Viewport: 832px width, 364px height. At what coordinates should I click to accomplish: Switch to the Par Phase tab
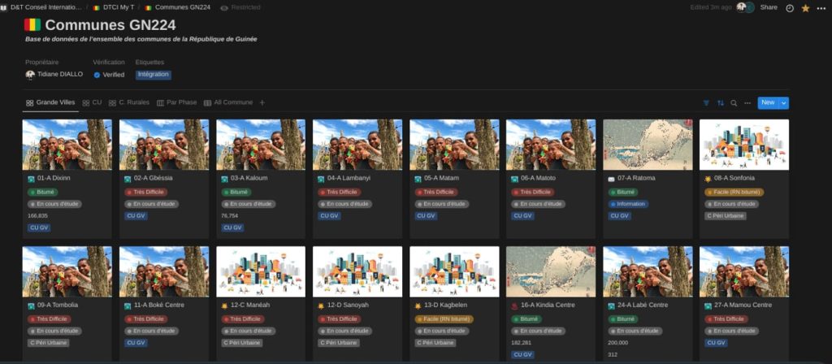(x=176, y=103)
